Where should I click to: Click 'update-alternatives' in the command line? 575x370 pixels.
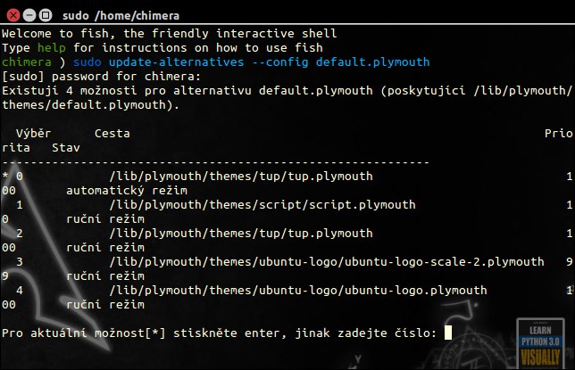click(x=177, y=62)
